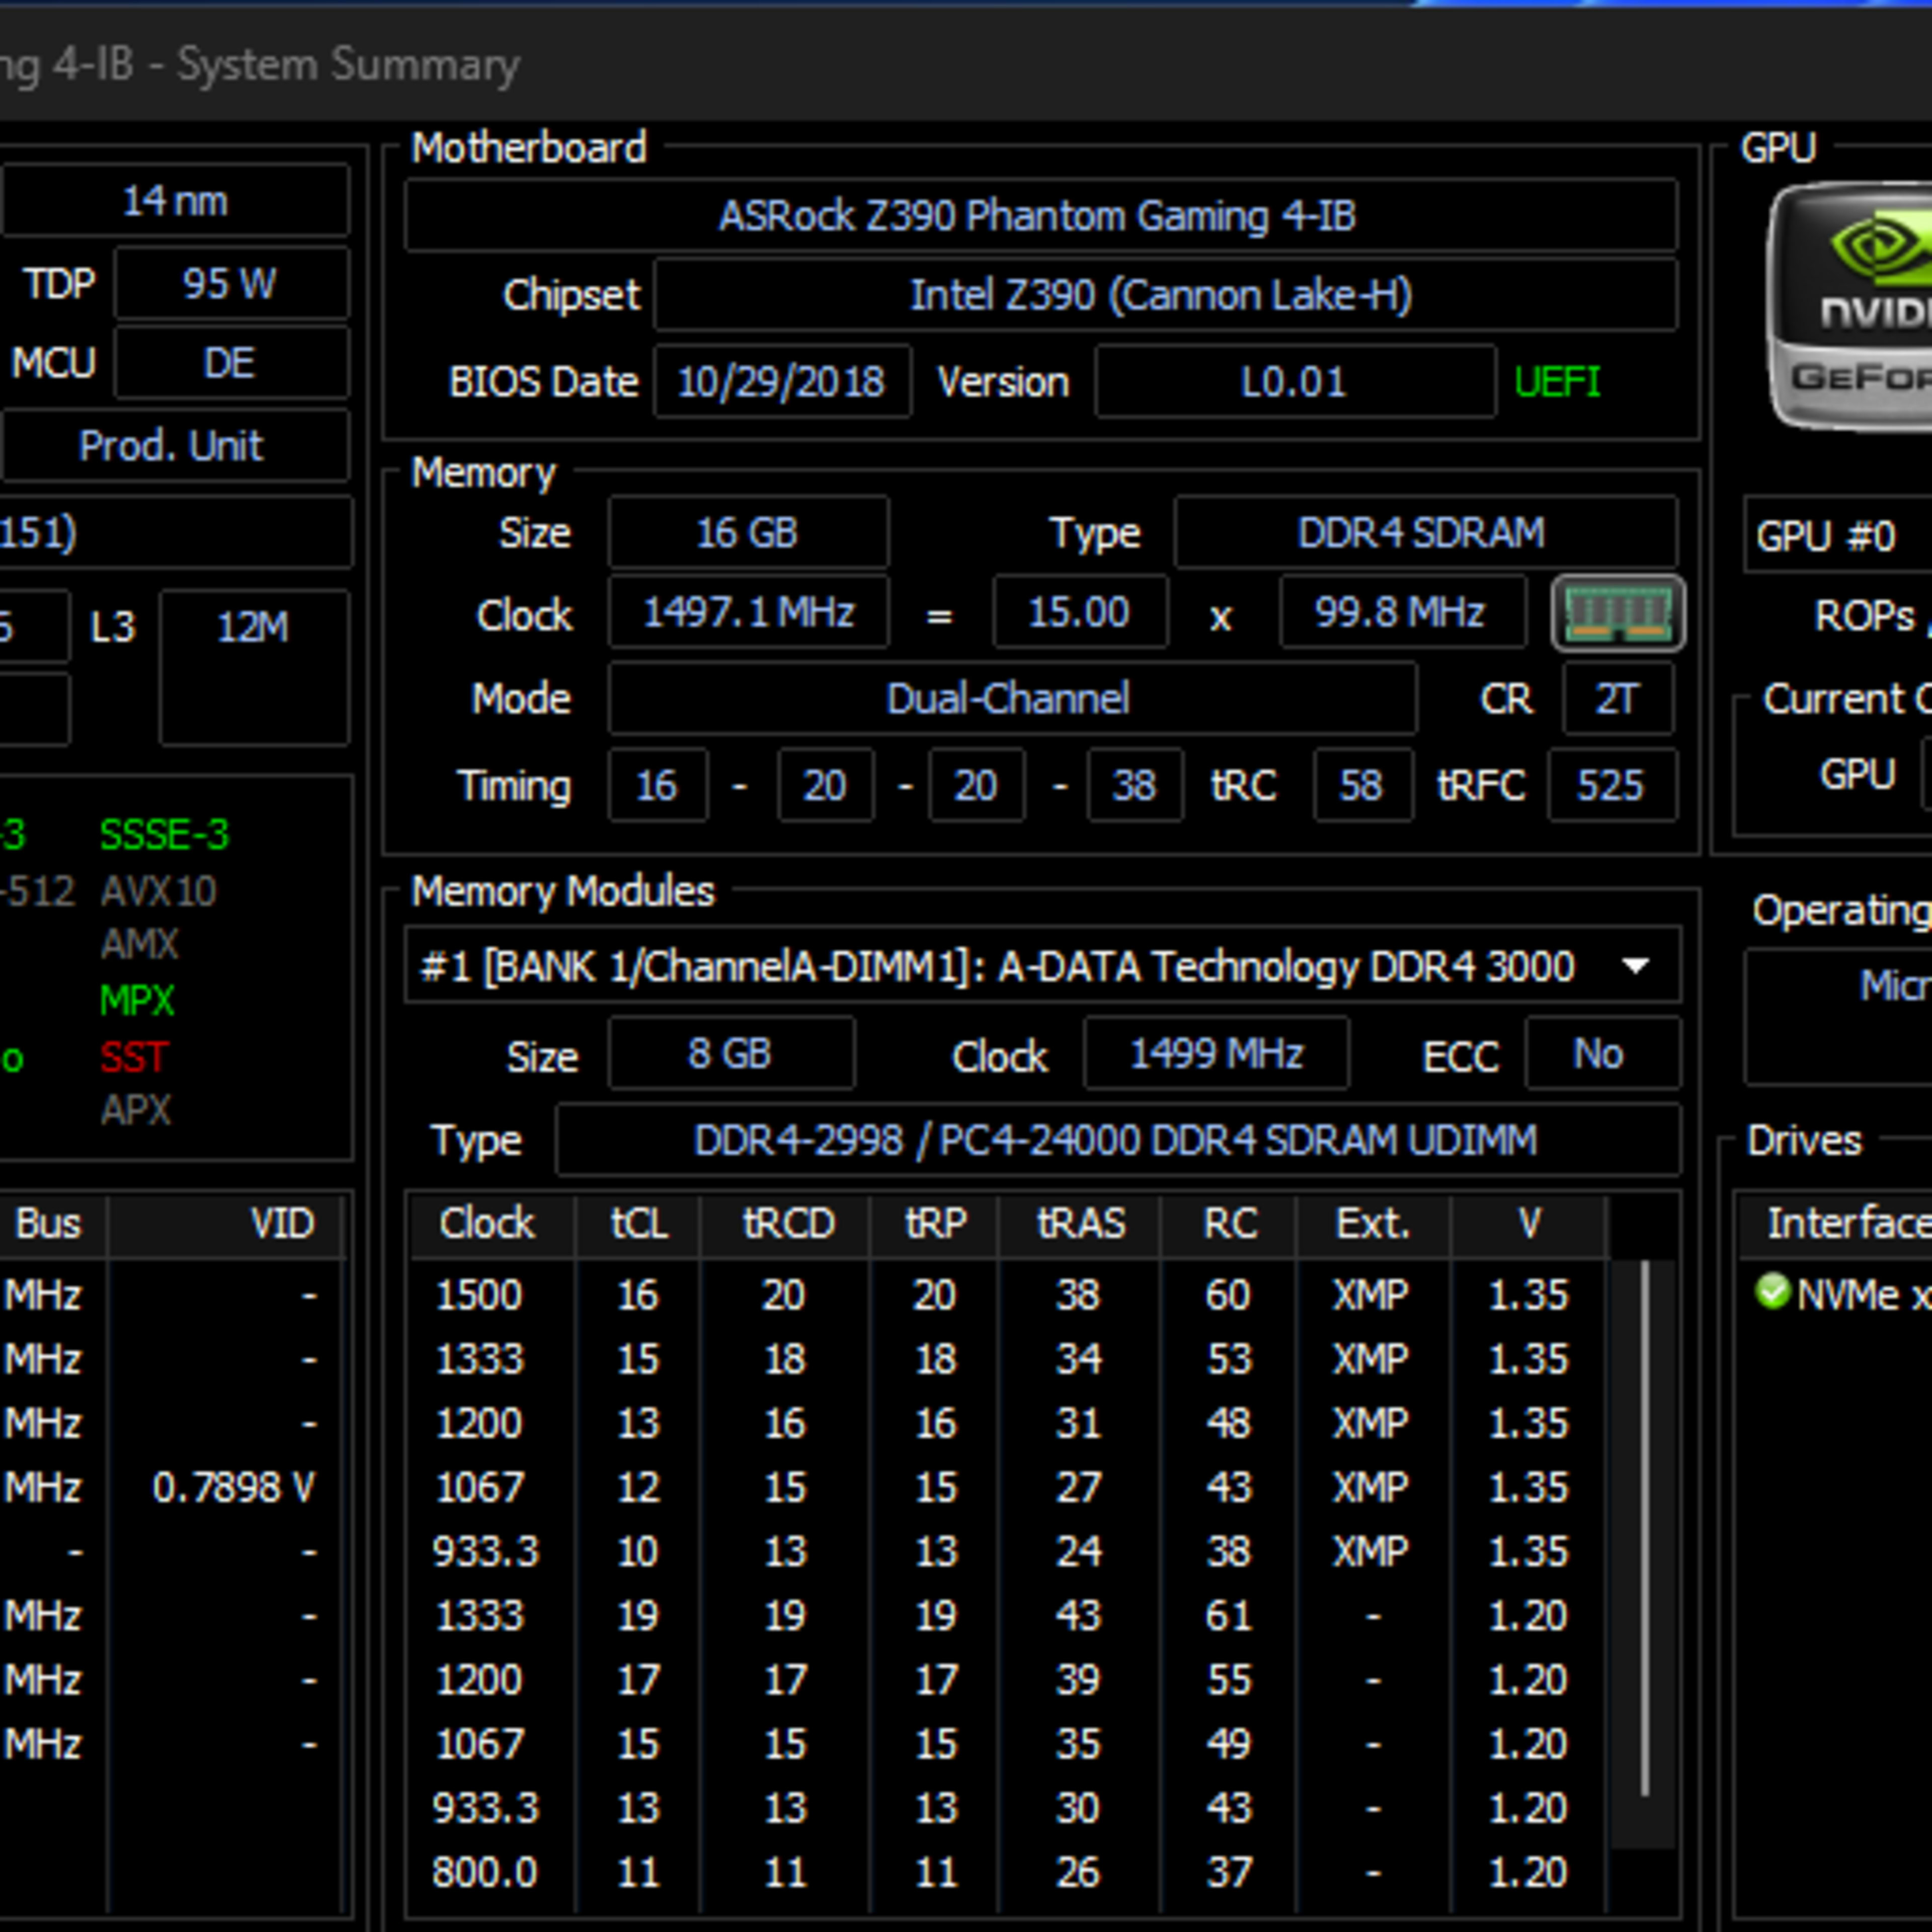Image resolution: width=1932 pixels, height=1932 pixels.
Task: Click the AVX10 feature label
Action: pos(158,891)
